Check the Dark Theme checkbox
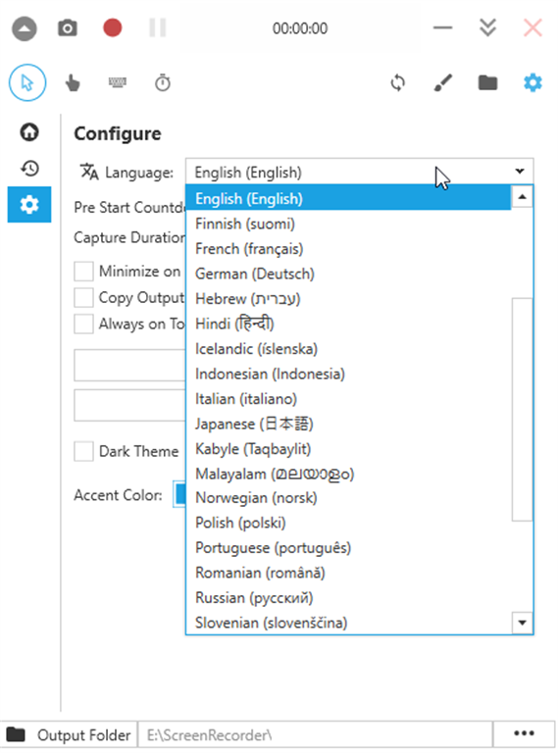 tap(83, 451)
